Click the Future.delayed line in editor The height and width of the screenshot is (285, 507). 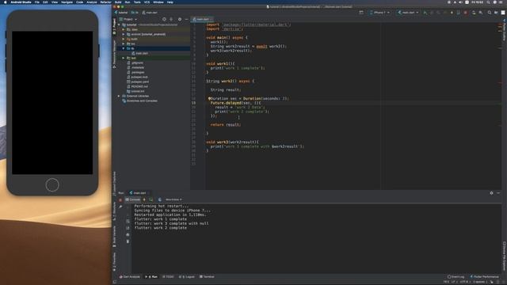235,103
